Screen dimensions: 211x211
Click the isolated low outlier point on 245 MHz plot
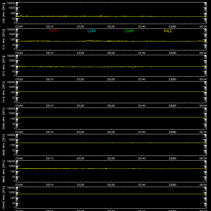(x=81, y=21)
